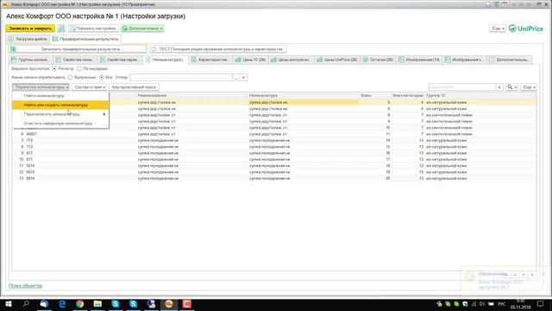Click the '...' select button of Отбор field
The height and width of the screenshot is (311, 552).
(x=235, y=77)
